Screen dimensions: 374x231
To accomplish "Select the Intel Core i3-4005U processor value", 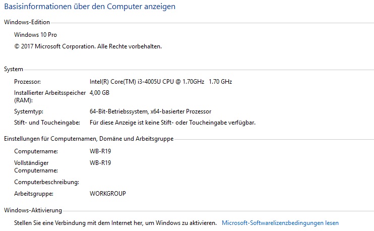I will point(161,81).
